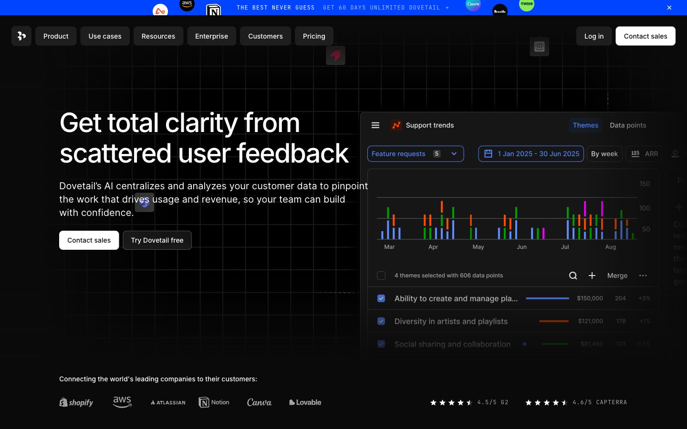This screenshot has width=687, height=429.
Task: Click the AWS logo in companies row
Action: (122, 402)
